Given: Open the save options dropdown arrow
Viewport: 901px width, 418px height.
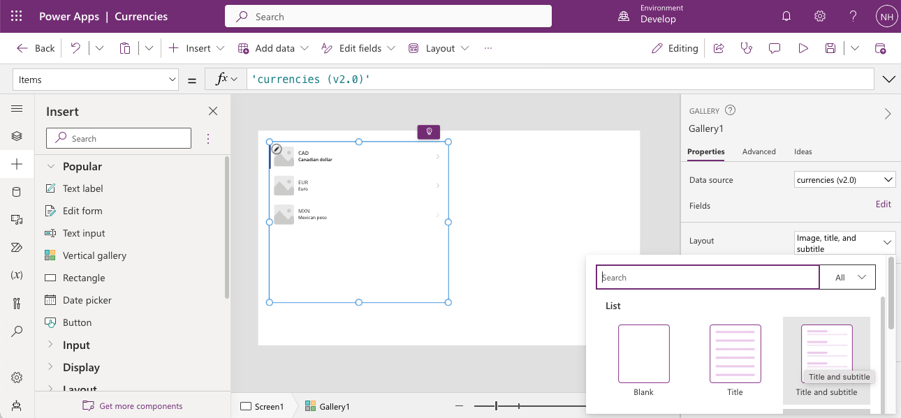Looking at the screenshot, I should tap(855, 48).
